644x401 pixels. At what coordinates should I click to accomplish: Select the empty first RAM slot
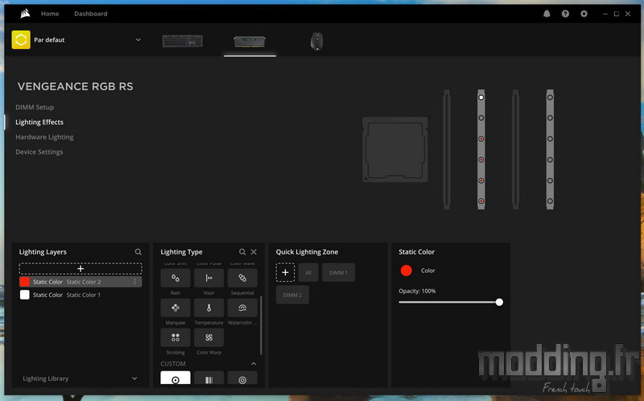(447, 150)
